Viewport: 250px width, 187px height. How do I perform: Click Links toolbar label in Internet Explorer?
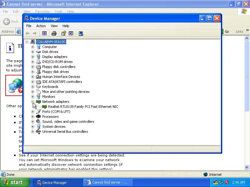[x=239, y=31]
